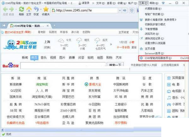Select the 地图 search category tab
This screenshot has height=137, width=189.
100,58
